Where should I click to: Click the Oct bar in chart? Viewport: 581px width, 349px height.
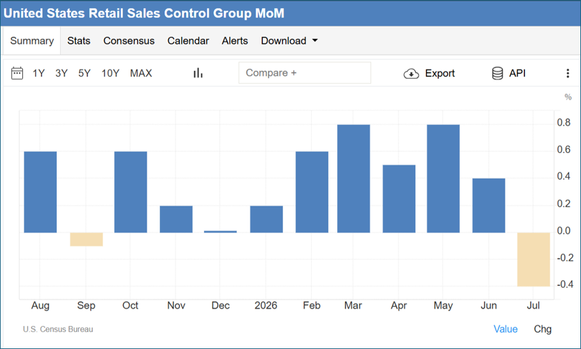click(130, 192)
